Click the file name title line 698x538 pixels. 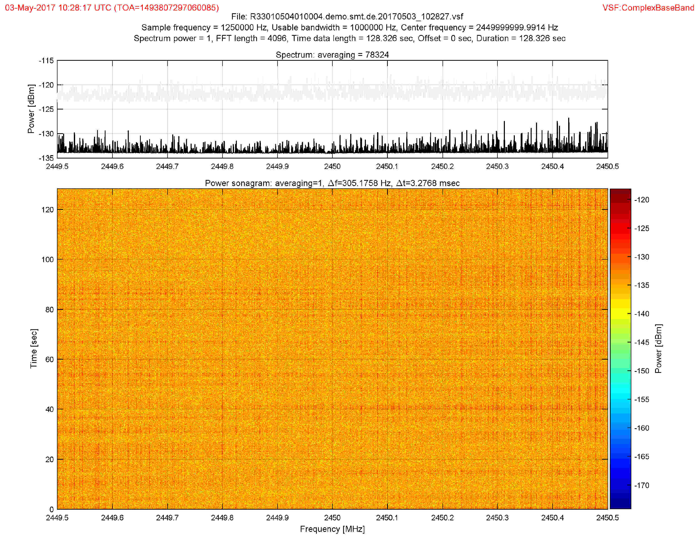click(x=347, y=17)
